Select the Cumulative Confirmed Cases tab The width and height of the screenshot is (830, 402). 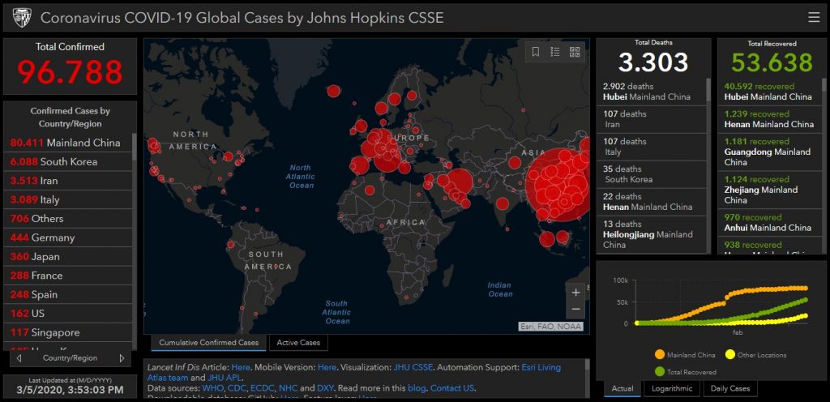[x=208, y=343]
